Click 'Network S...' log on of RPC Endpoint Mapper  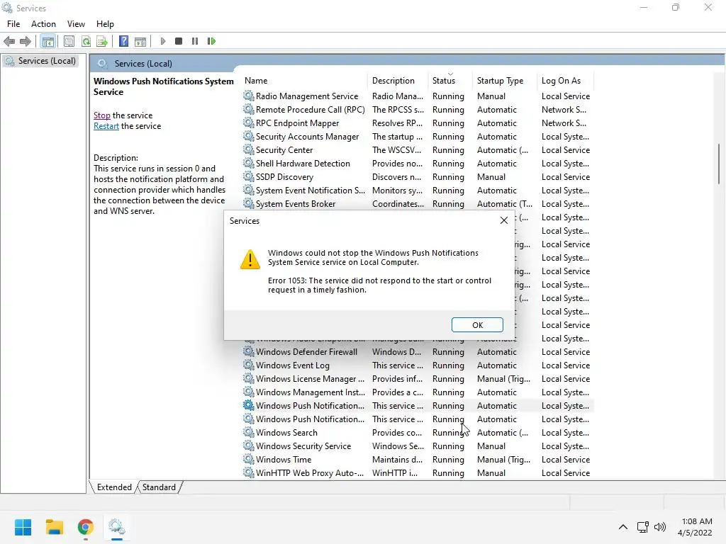point(564,123)
